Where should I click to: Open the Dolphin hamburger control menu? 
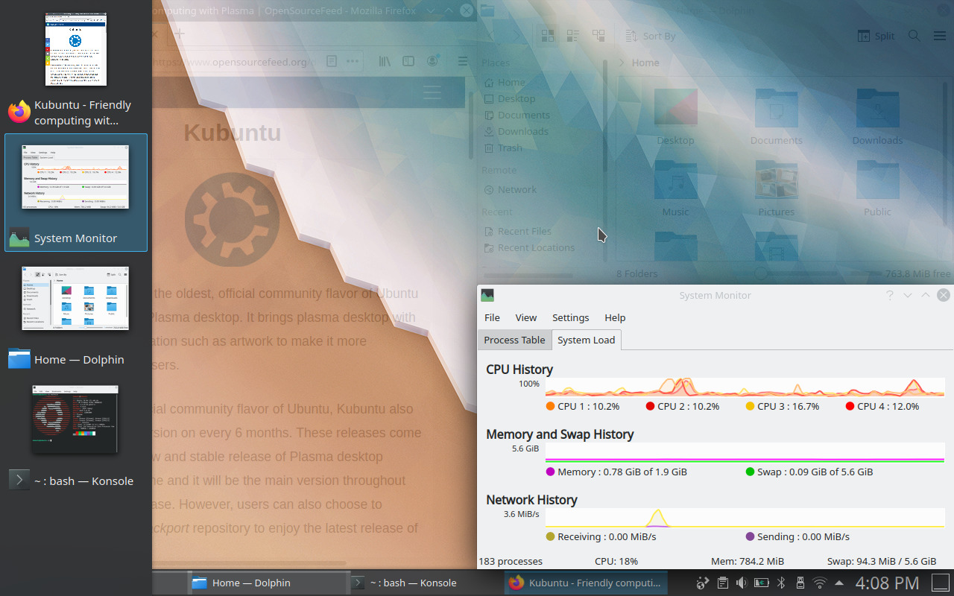pyautogui.click(x=940, y=35)
